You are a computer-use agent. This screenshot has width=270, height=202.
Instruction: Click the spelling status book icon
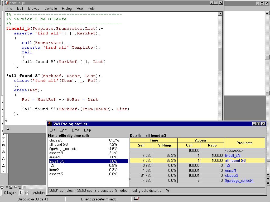point(136,199)
